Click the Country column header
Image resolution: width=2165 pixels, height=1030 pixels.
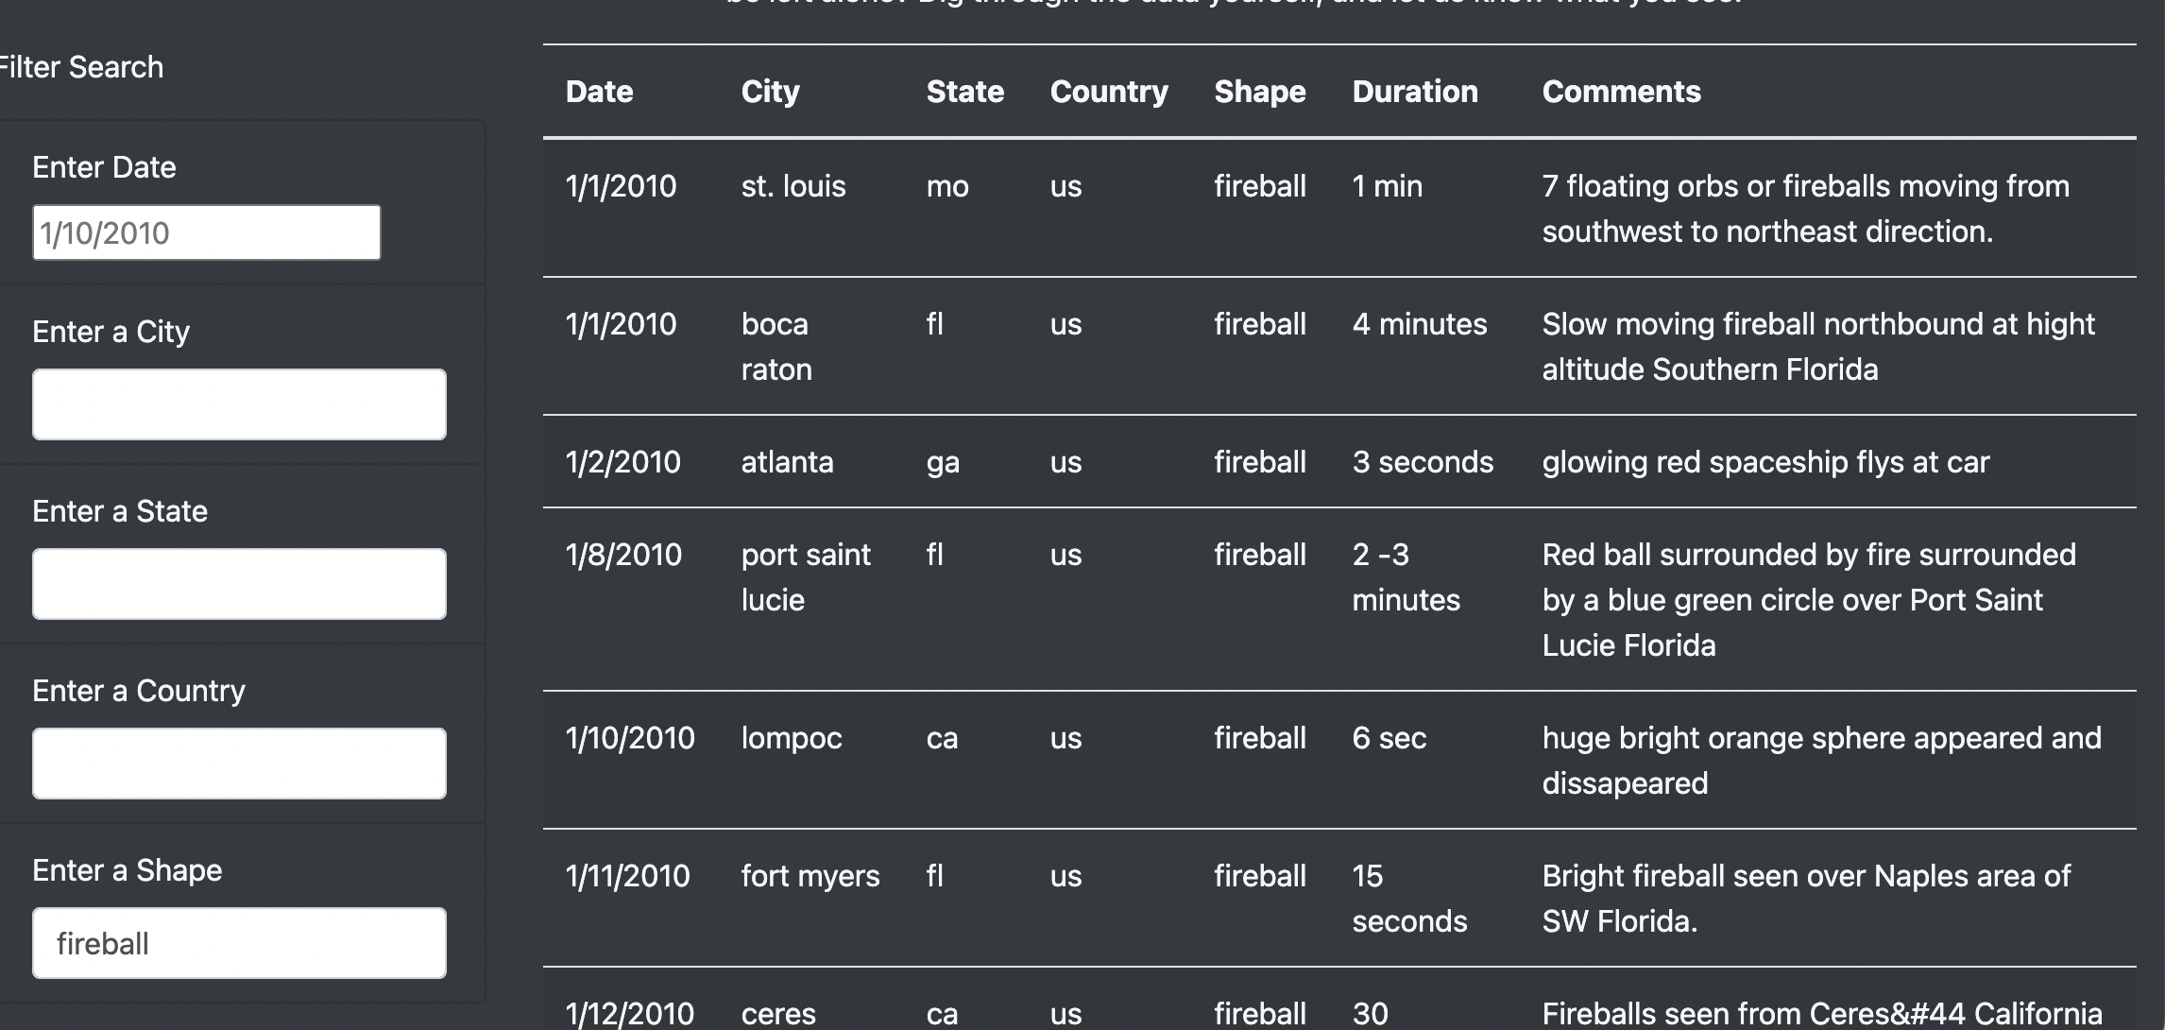point(1109,92)
